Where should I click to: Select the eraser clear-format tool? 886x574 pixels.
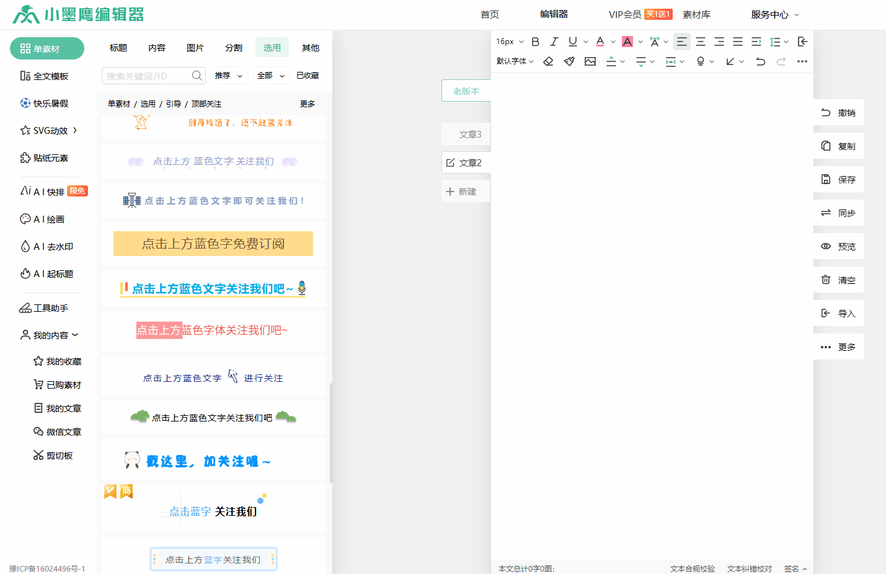point(548,61)
